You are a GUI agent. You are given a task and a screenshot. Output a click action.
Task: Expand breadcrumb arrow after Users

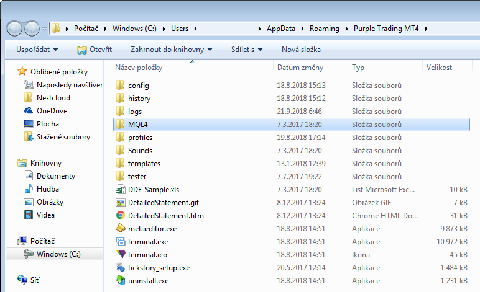coord(196,29)
